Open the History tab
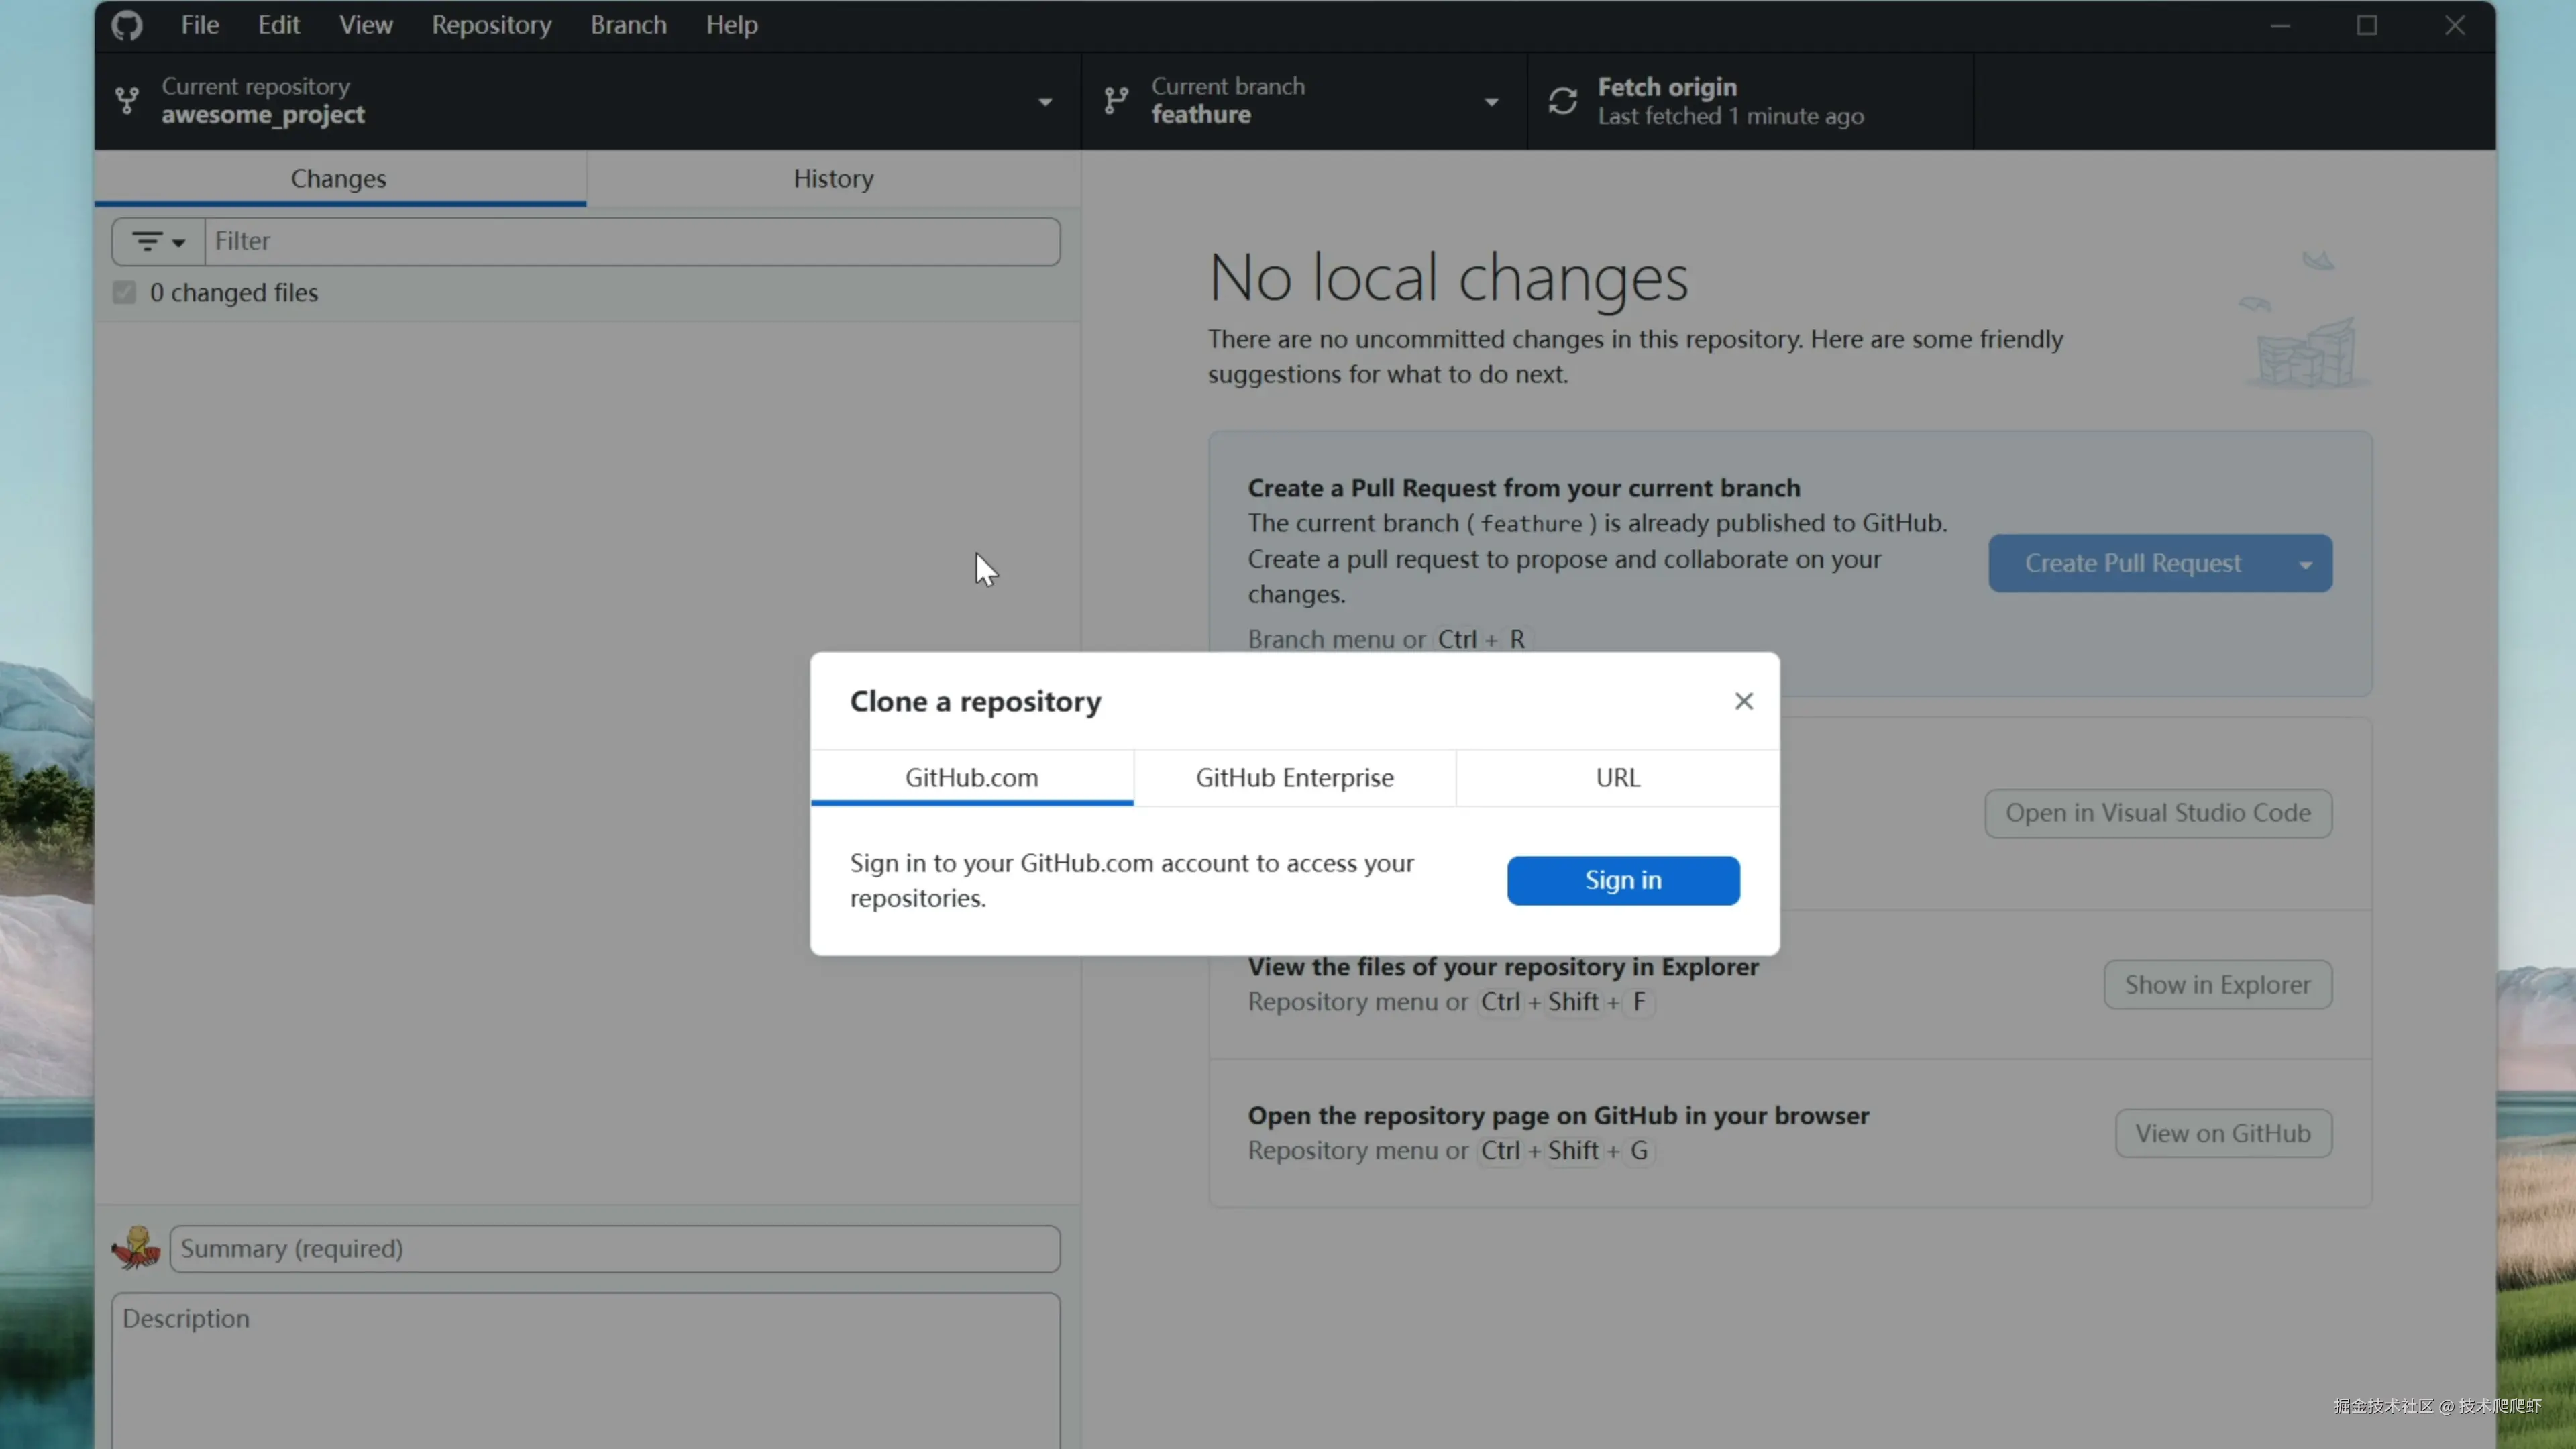 tap(833, 179)
